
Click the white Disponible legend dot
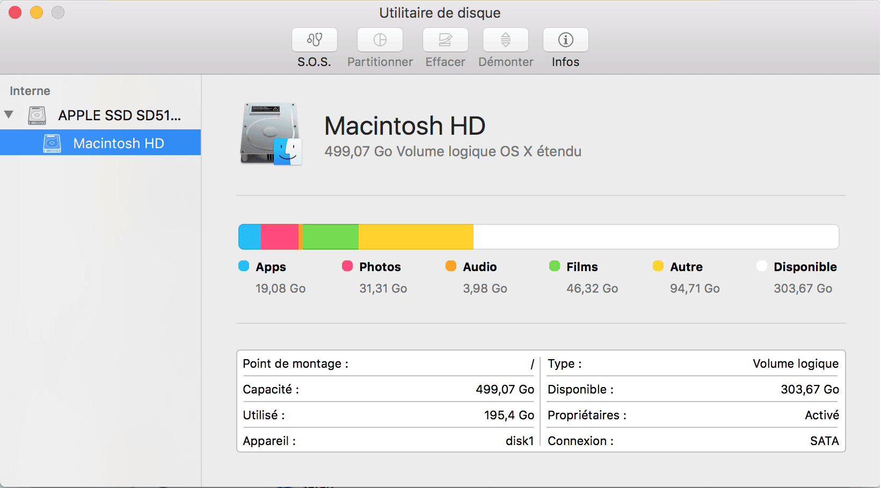click(762, 266)
